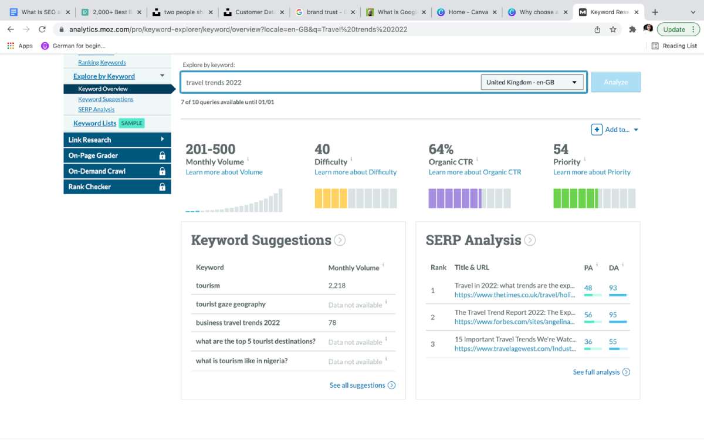Click the Add to plus icon
This screenshot has width=704, height=440.
click(x=597, y=130)
